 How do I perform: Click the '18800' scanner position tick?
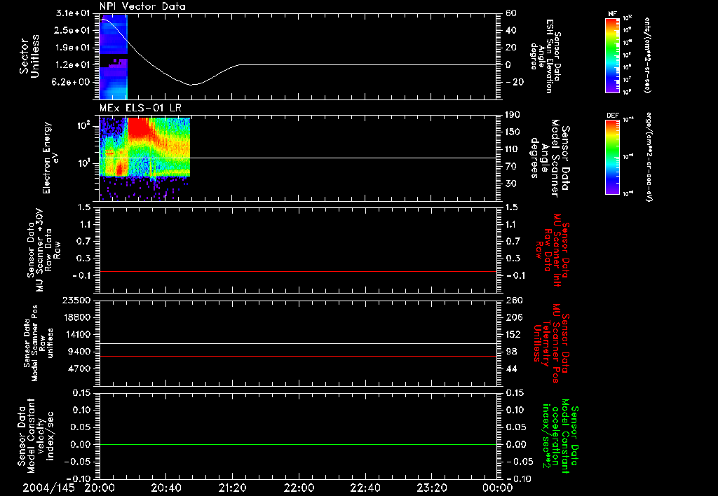(x=76, y=317)
